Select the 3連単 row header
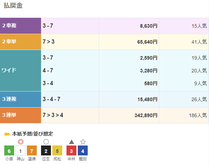This screenshot has width=209, height=165. pos(21,115)
